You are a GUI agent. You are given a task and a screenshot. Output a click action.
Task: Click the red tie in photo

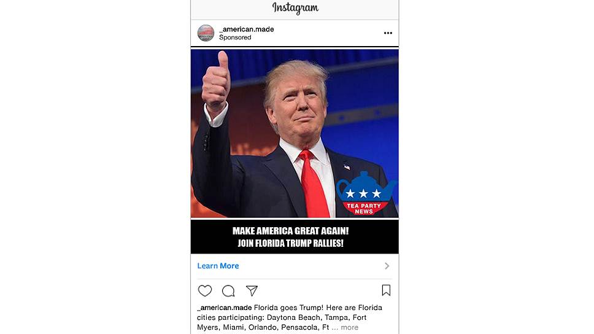coord(313,184)
